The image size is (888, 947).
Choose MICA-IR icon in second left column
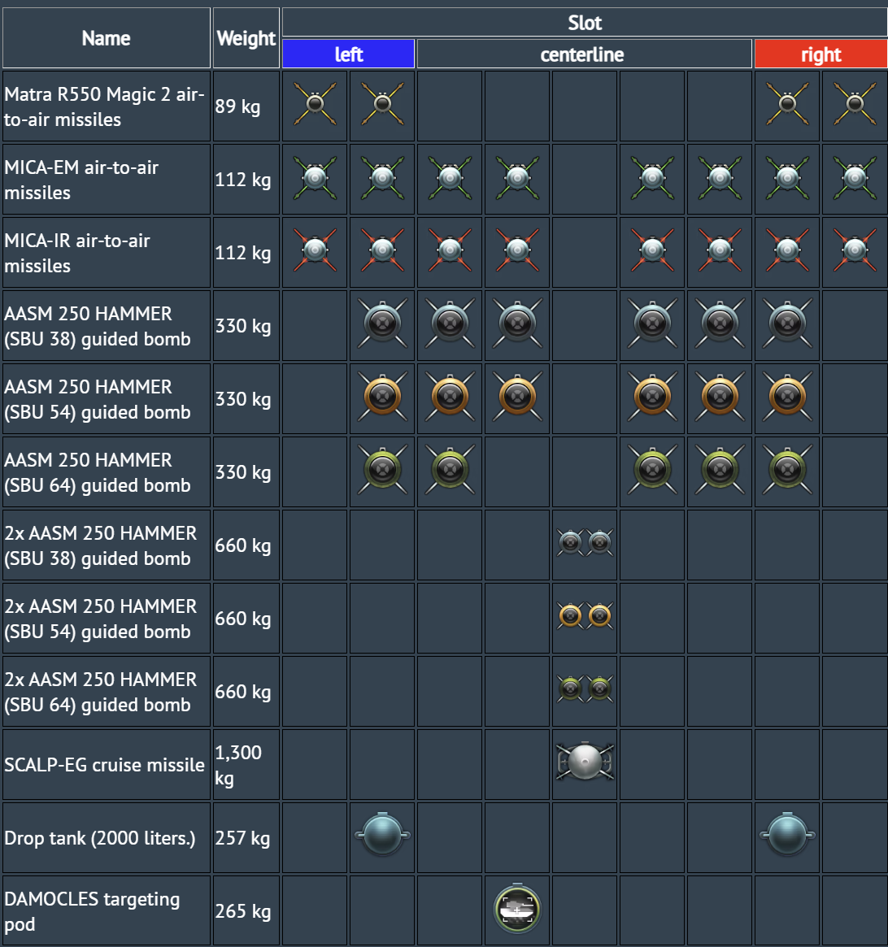click(x=382, y=250)
